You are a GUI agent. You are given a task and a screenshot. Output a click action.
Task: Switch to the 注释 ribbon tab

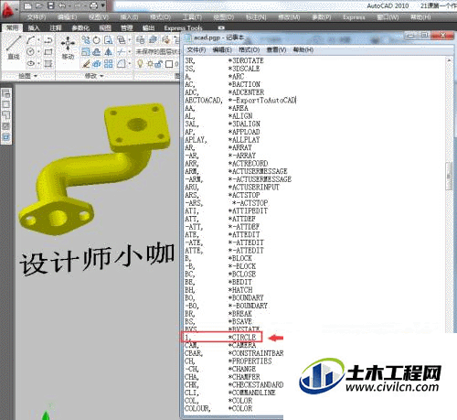coord(55,27)
